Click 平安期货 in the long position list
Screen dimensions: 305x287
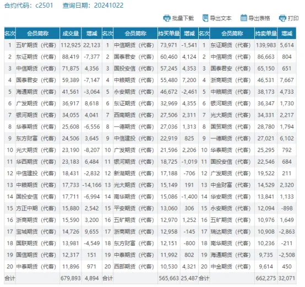(134, 208)
